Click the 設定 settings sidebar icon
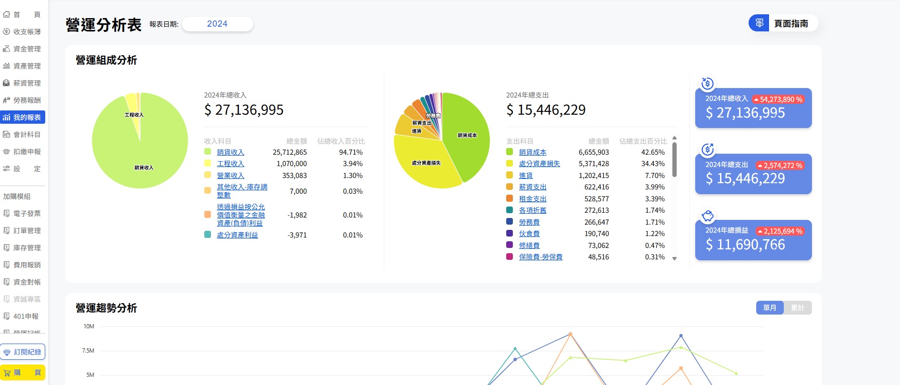The height and width of the screenshot is (385, 900). tap(6, 169)
